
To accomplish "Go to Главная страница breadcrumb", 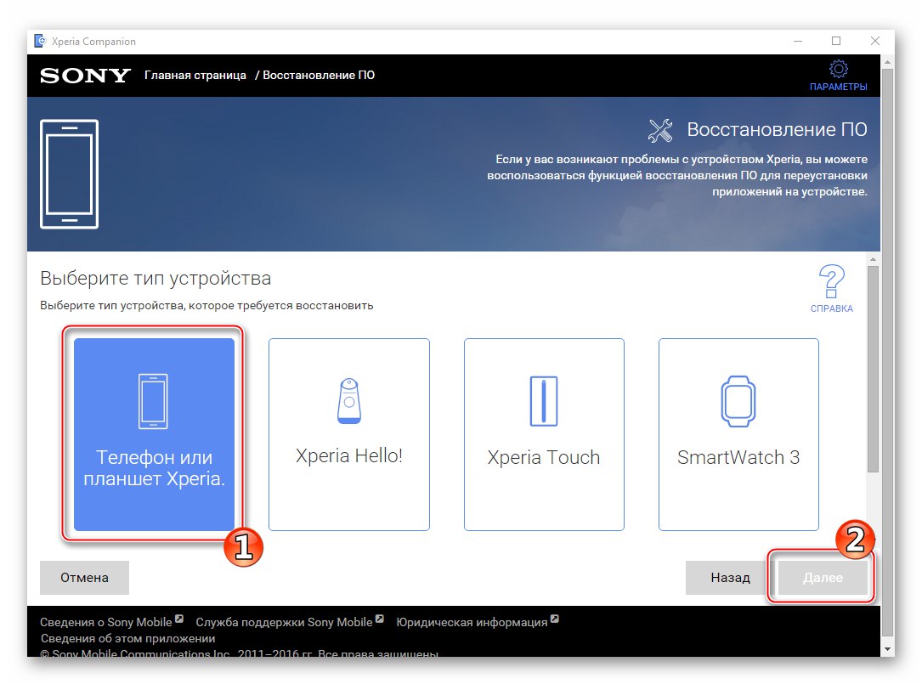I will [194, 76].
